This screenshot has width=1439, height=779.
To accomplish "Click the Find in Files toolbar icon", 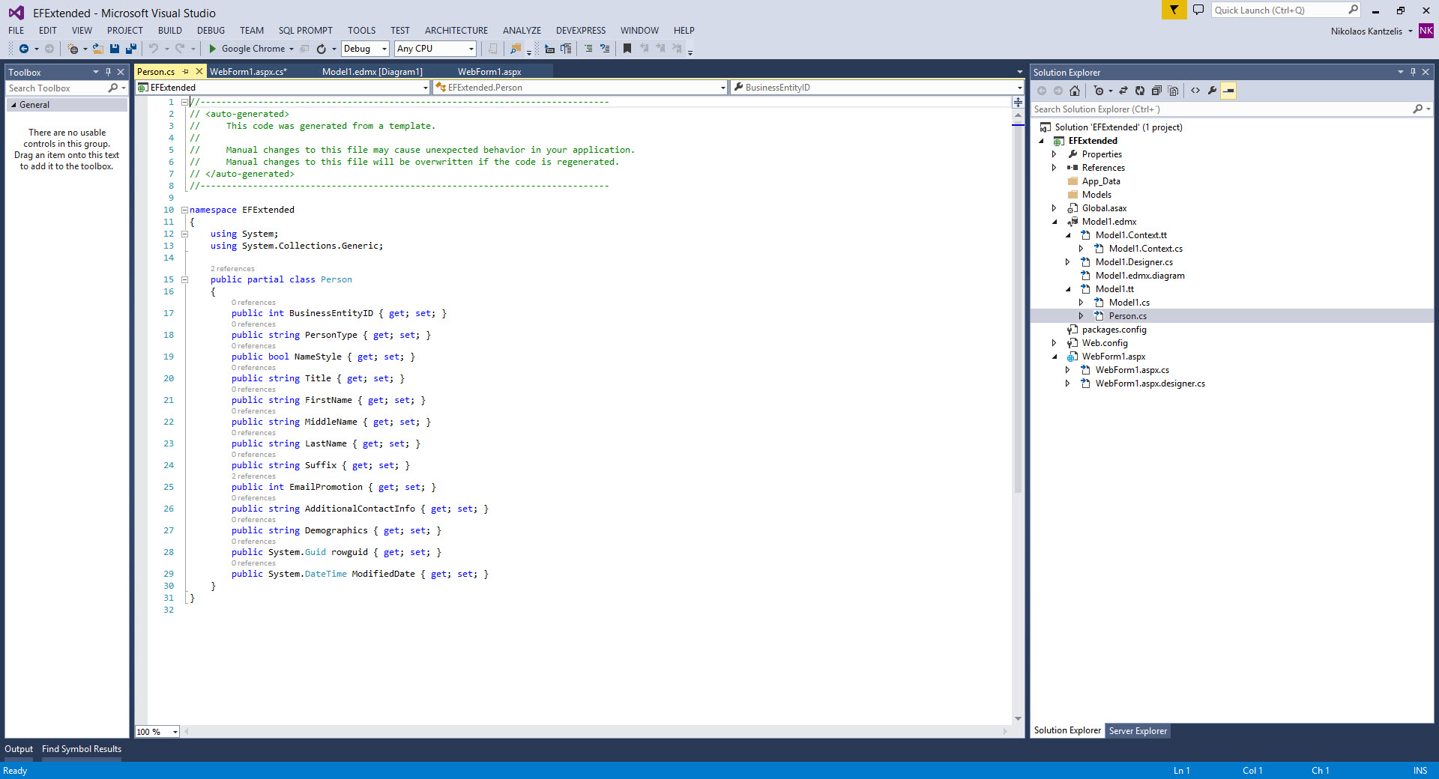I will click(516, 49).
